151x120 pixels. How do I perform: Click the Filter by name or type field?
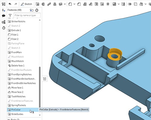coord(27,15)
